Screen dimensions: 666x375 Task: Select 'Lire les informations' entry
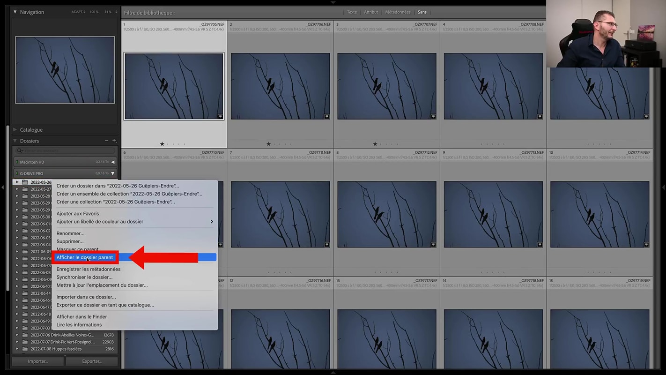click(79, 325)
